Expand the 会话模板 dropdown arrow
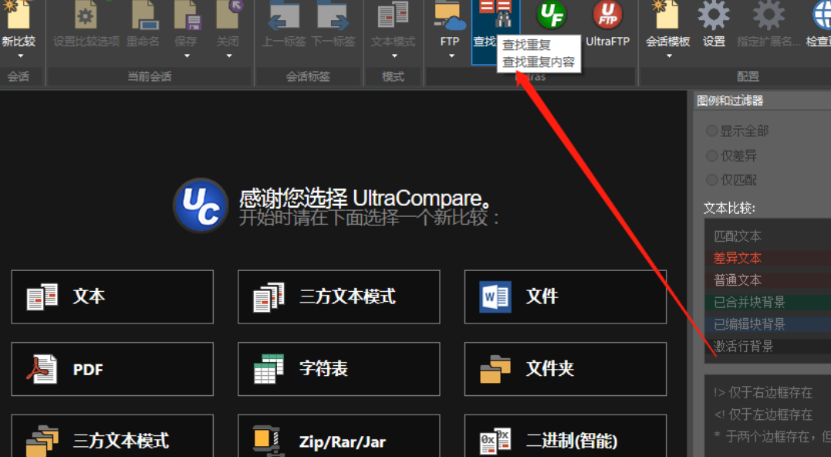 click(x=669, y=56)
